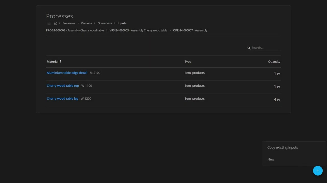The image size is (327, 183).
Task: Click the Inputs breadcrumb item
Action: pyautogui.click(x=122, y=23)
